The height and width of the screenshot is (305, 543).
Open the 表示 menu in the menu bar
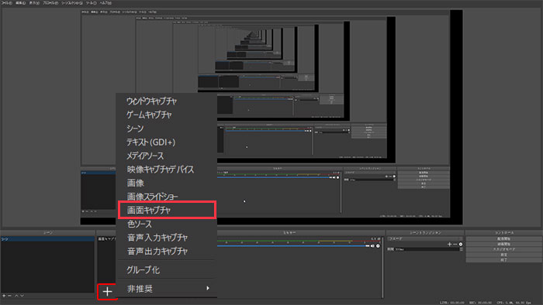34,3
